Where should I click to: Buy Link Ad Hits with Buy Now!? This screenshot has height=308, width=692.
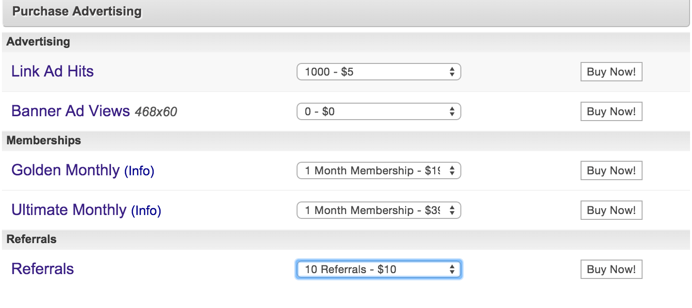pyautogui.click(x=611, y=72)
